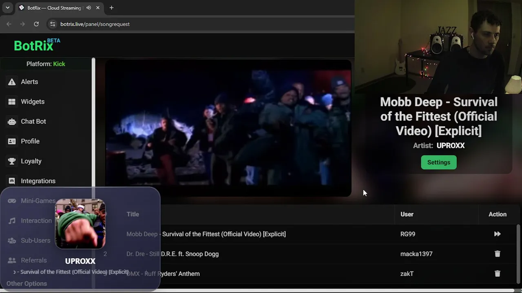
Task: Open a new browser tab
Action: 111,8
